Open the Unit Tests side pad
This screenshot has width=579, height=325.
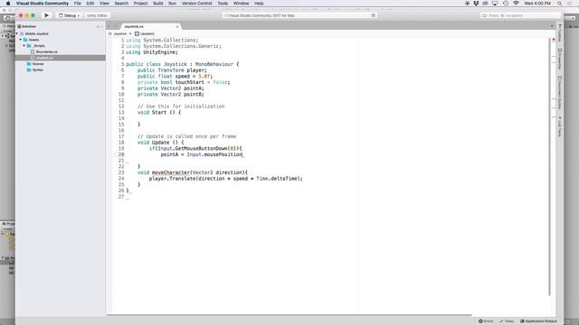[560, 126]
